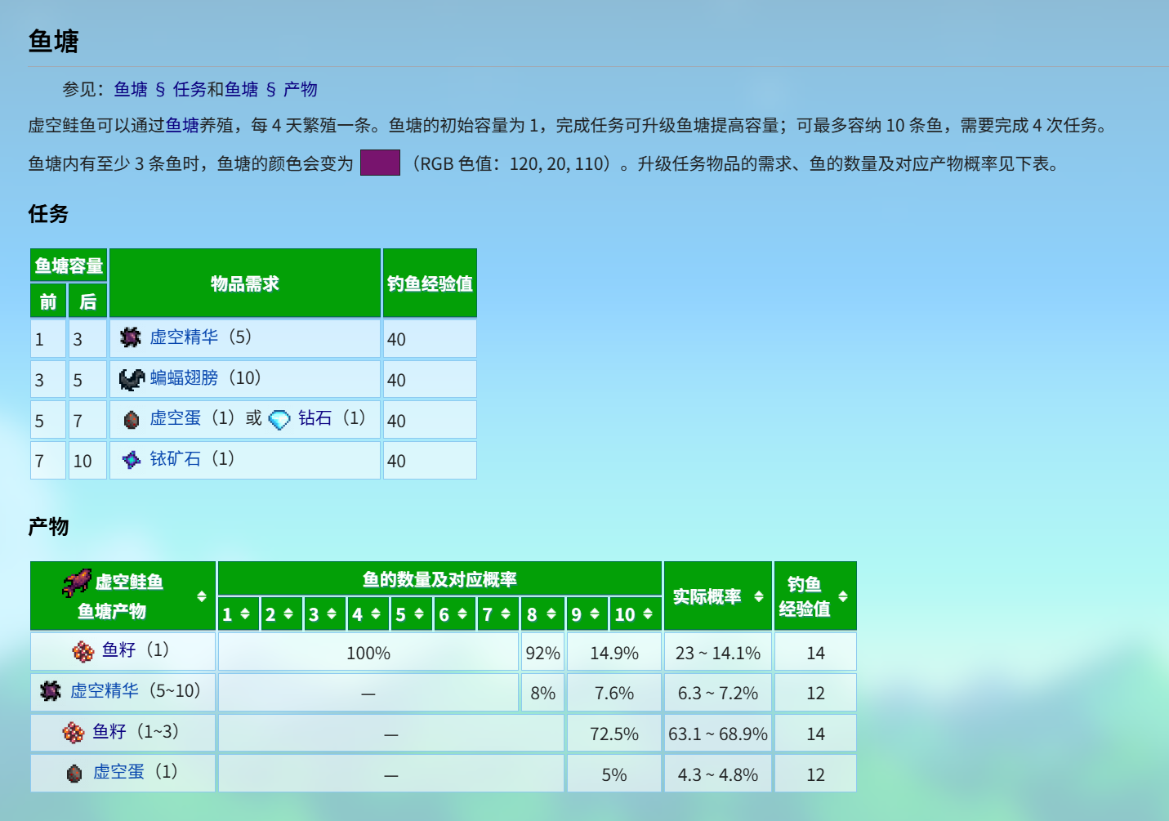The width and height of the screenshot is (1169, 821).
Task: Open the 虚空蛋 link in products table
Action: pyautogui.click(x=118, y=771)
